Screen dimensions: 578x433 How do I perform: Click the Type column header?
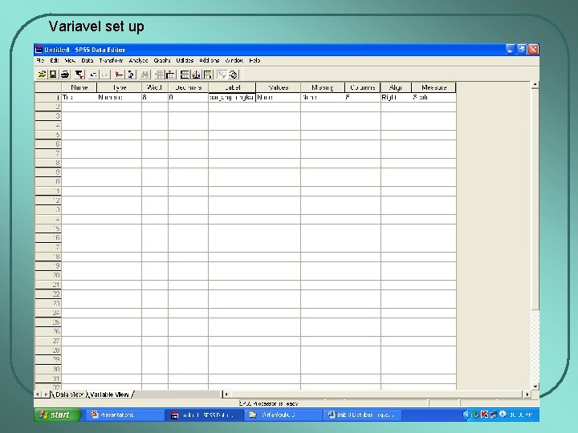119,87
